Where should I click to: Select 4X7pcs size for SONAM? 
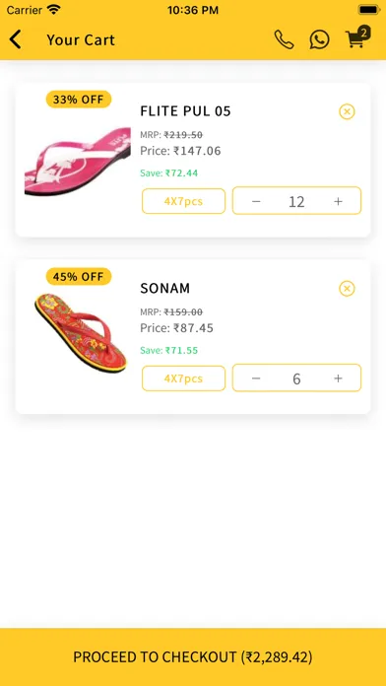click(183, 378)
